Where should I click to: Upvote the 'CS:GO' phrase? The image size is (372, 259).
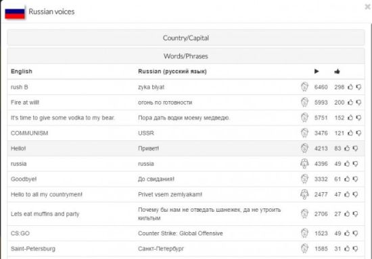point(347,233)
